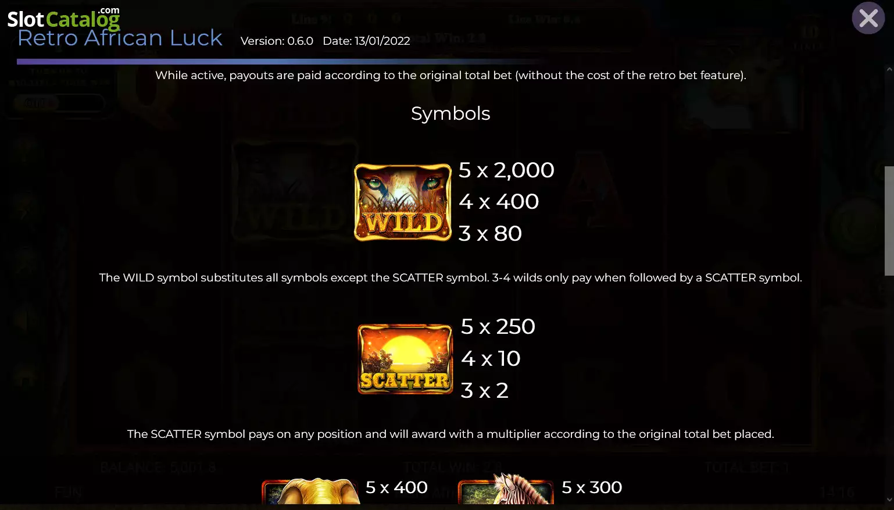Viewport: 894px width, 510px height.
Task: Click the Date 13/01/2022 text
Action: pyautogui.click(x=366, y=41)
